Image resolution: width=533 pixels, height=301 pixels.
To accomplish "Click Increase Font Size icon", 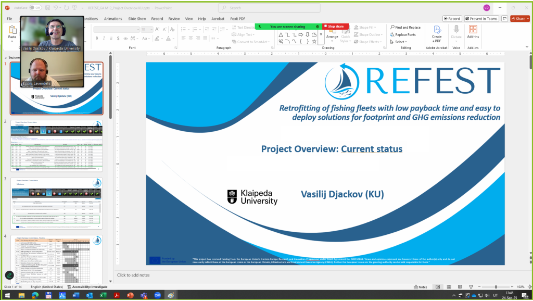I will tap(157, 30).
